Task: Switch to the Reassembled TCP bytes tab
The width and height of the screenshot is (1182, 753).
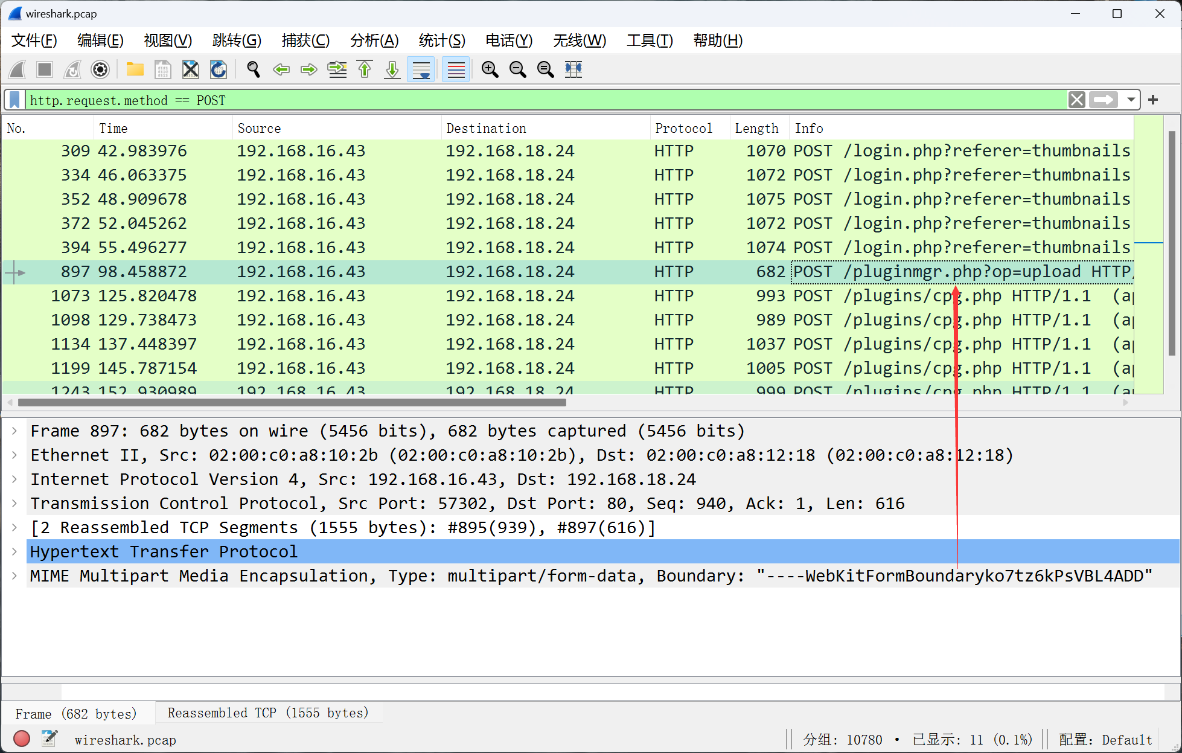Action: pos(267,713)
